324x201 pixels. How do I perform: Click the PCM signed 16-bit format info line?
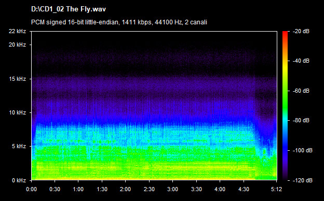[x=119, y=22]
